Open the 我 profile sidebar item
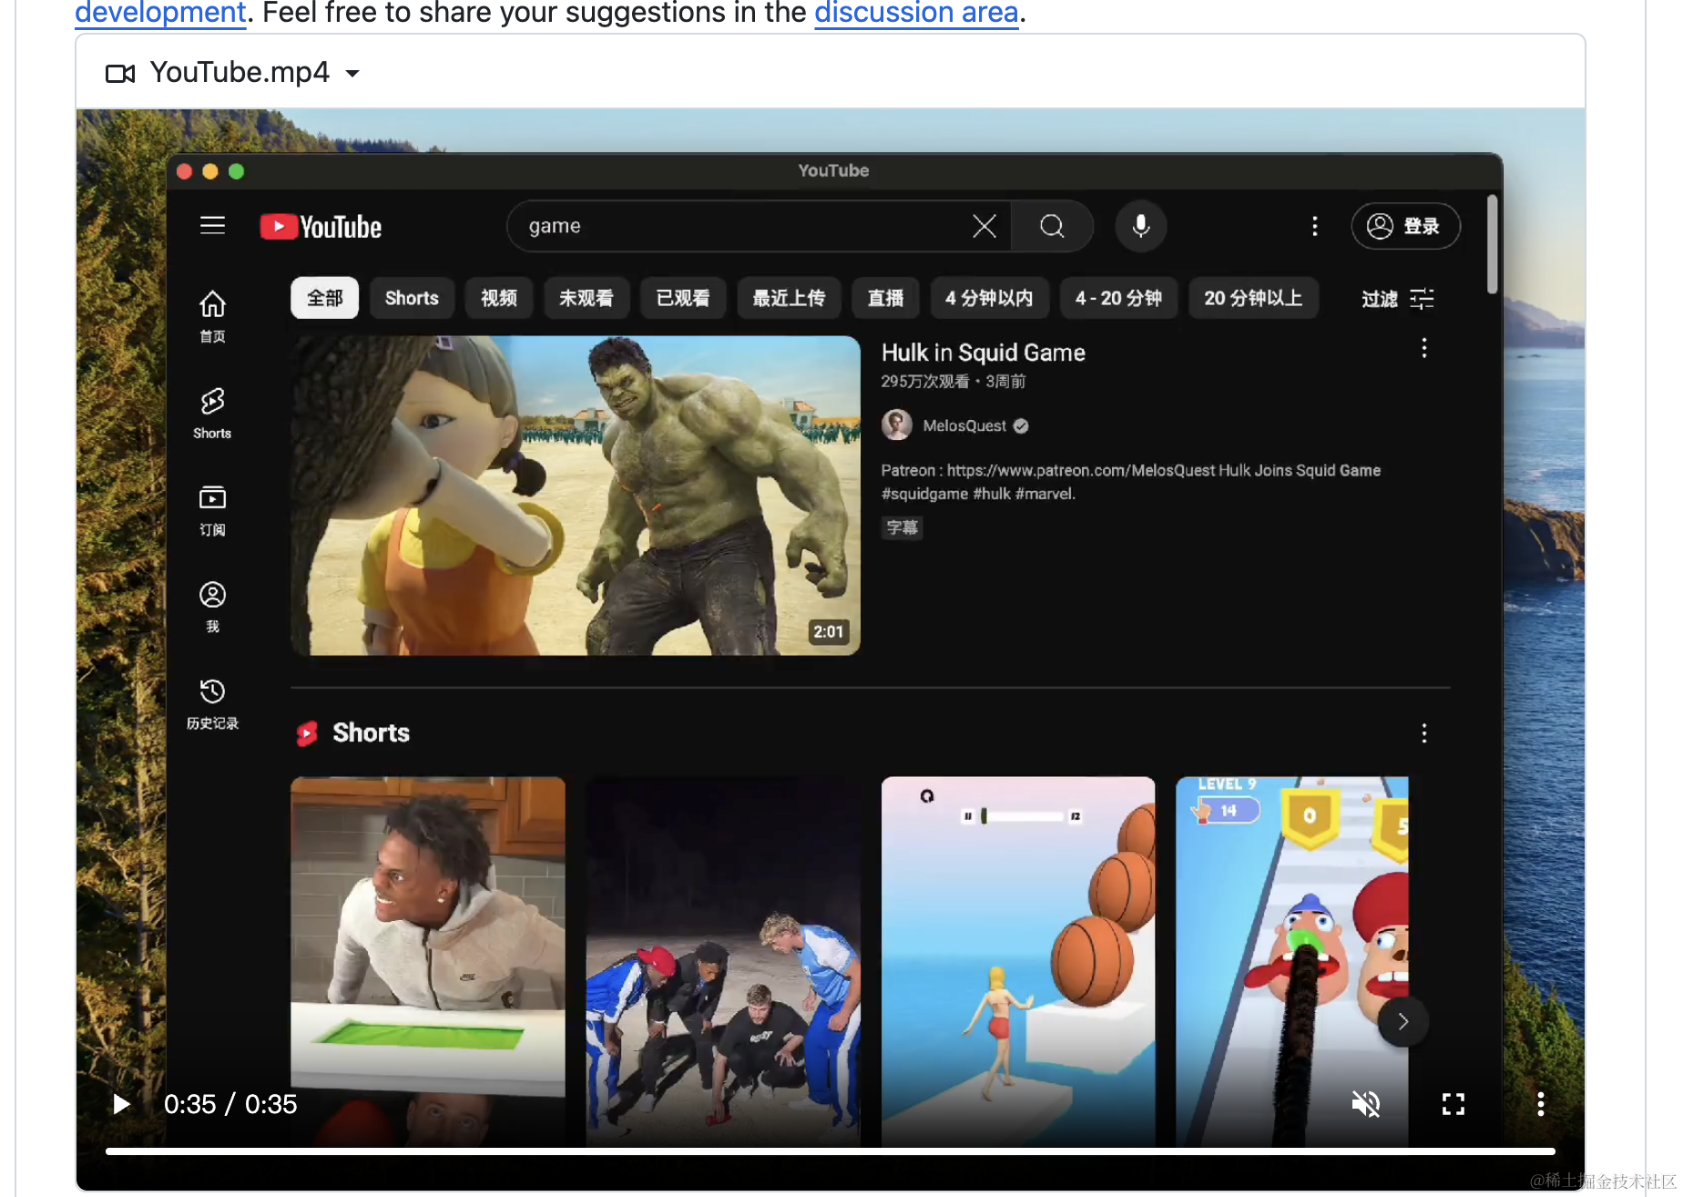This screenshot has height=1197, width=1683. pos(212,607)
